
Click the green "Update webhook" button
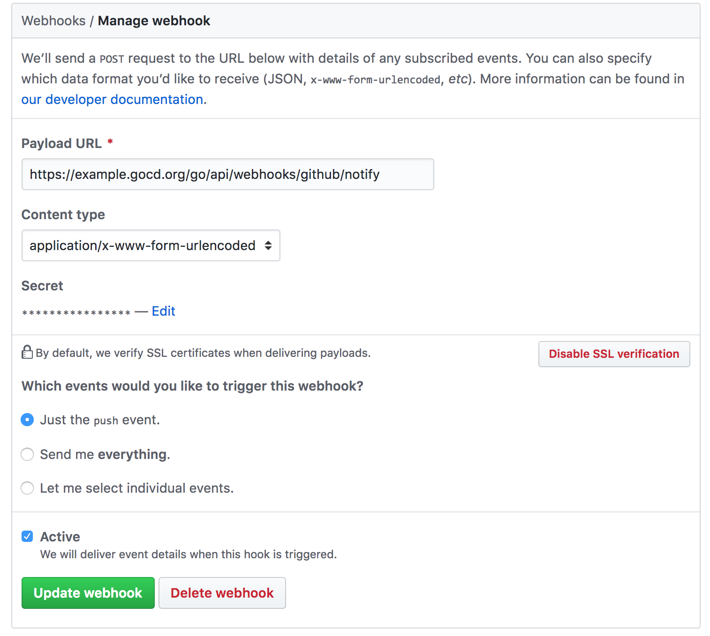(x=88, y=593)
